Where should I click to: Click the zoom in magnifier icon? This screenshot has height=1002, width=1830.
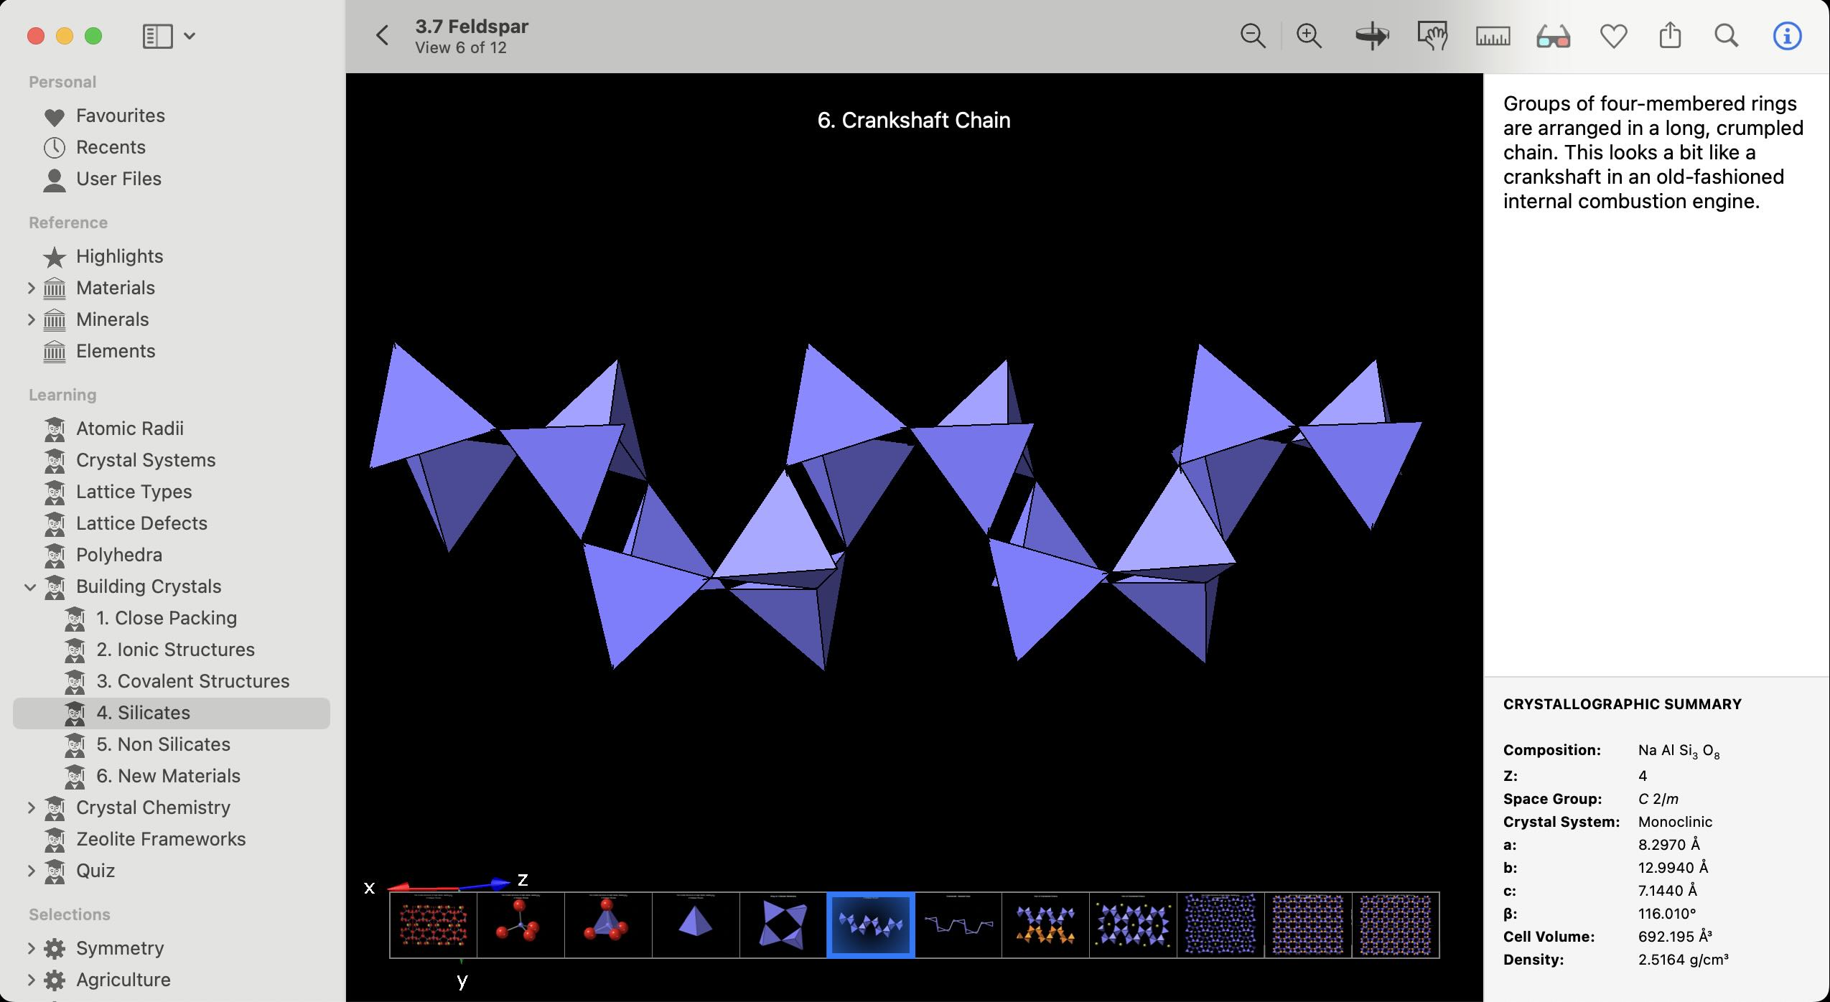(1309, 36)
